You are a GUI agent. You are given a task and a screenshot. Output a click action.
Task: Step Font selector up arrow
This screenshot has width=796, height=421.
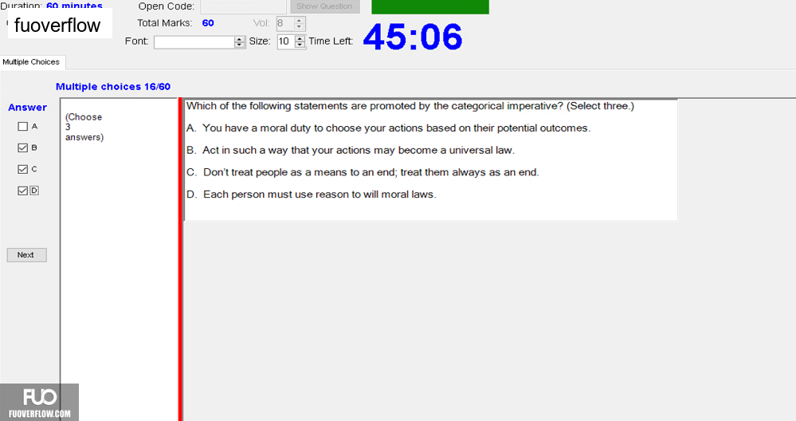coord(240,38)
